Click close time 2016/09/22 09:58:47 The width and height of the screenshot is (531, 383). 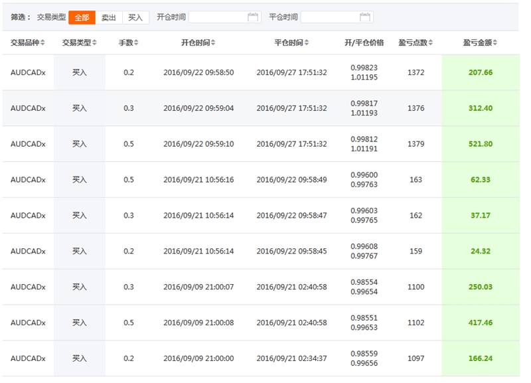(291, 215)
